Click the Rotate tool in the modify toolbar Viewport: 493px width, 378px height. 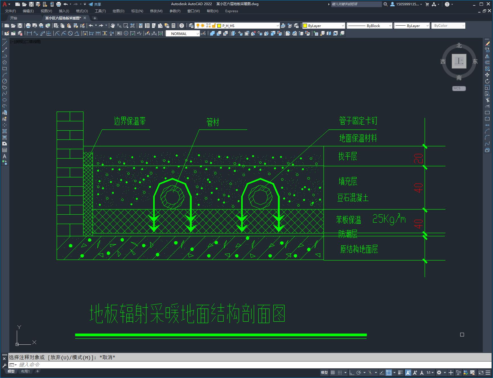pos(487,81)
